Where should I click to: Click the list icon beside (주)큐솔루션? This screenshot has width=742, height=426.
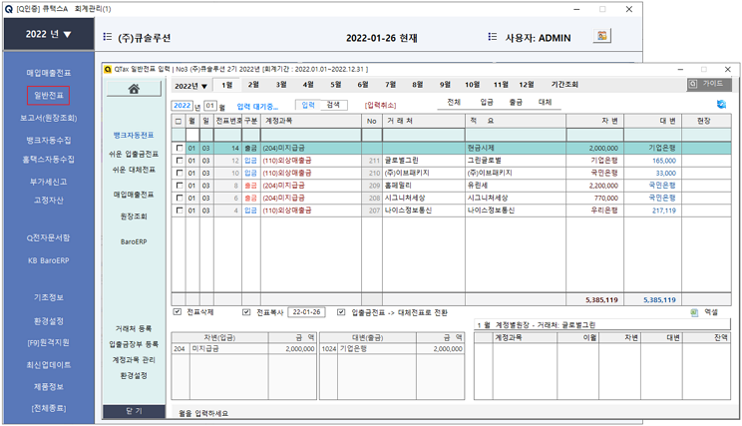tap(108, 37)
